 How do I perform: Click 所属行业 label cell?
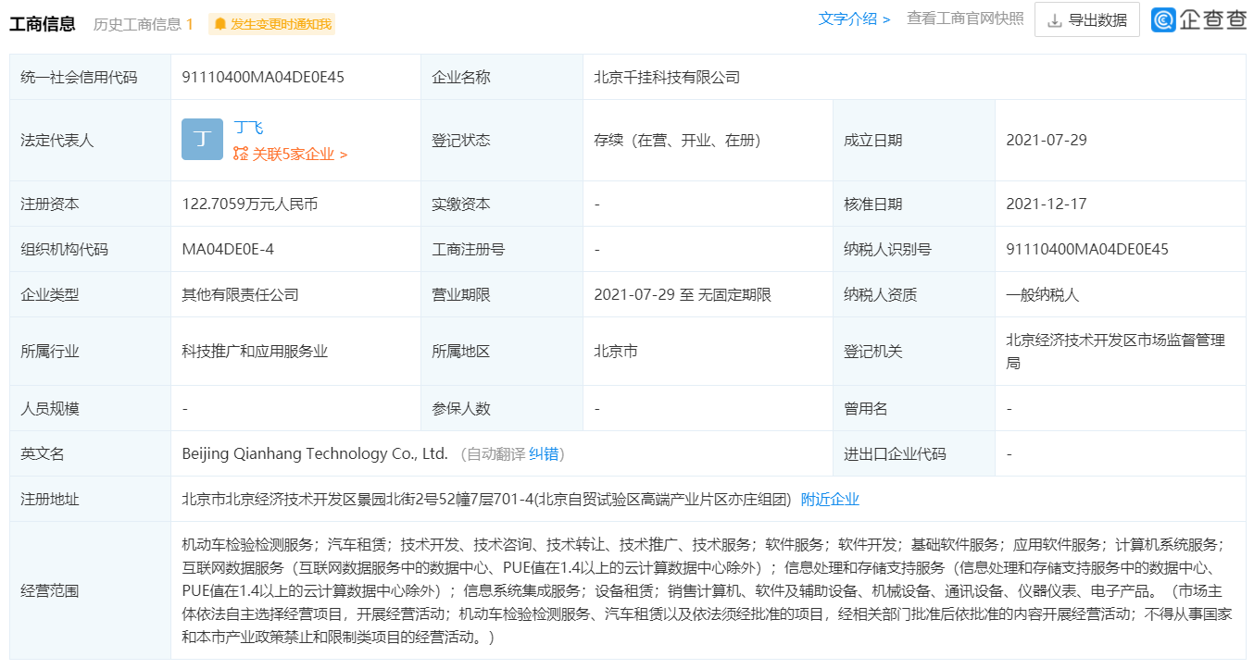90,352
